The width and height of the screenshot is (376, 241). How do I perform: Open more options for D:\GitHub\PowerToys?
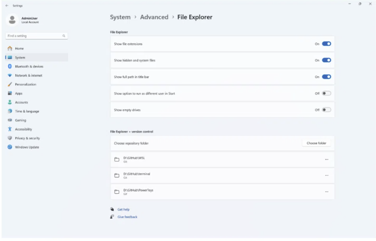pos(327,192)
